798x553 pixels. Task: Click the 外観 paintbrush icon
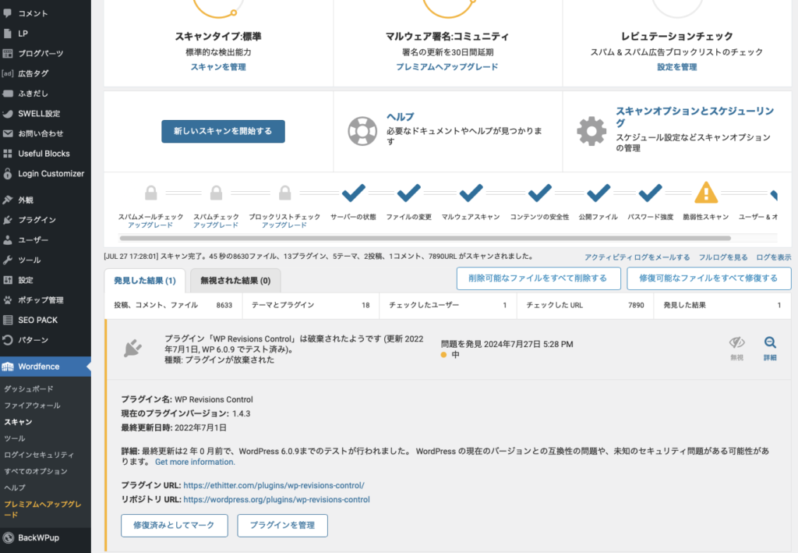[x=8, y=200]
